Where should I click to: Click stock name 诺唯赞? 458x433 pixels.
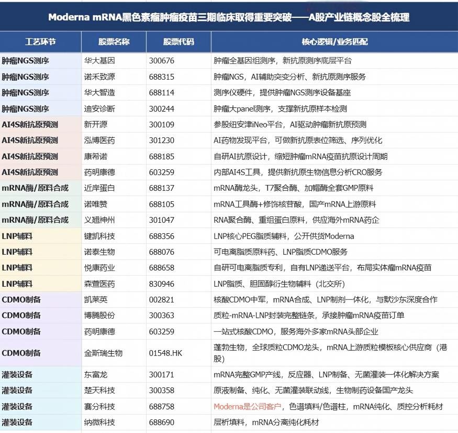pyautogui.click(x=96, y=204)
